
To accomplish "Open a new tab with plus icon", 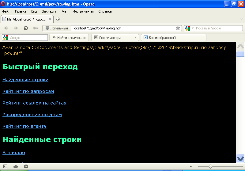I will pyautogui.click(x=58, y=19).
